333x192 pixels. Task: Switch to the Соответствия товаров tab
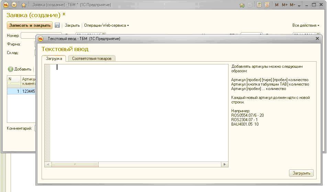(92, 59)
